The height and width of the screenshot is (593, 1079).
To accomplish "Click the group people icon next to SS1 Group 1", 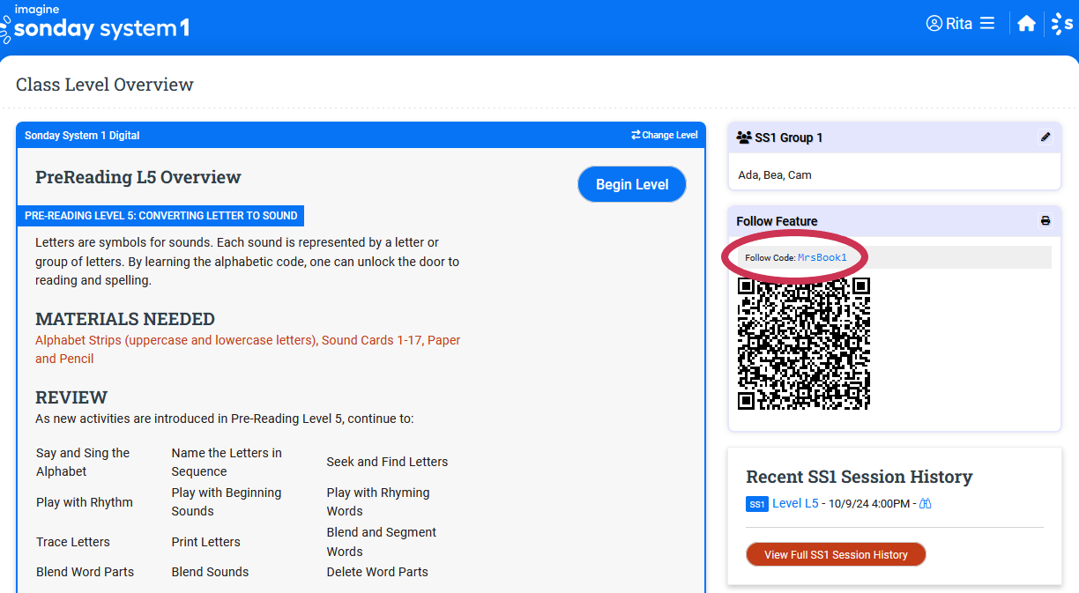I will 743,138.
